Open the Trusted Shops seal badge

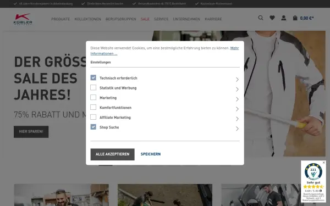(313, 172)
